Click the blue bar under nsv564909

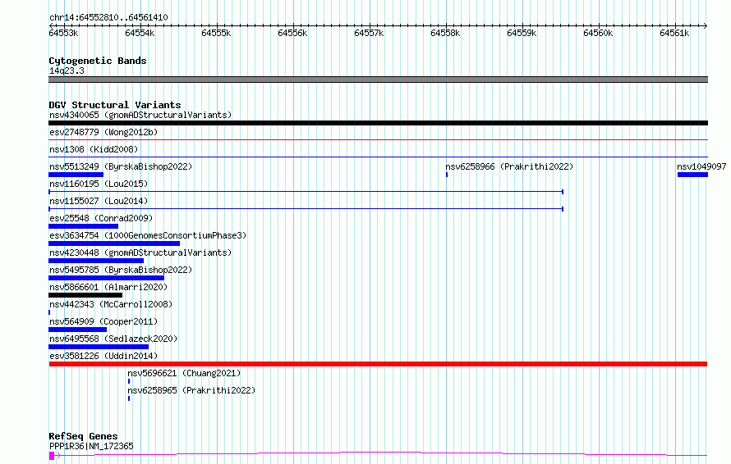tap(77, 330)
